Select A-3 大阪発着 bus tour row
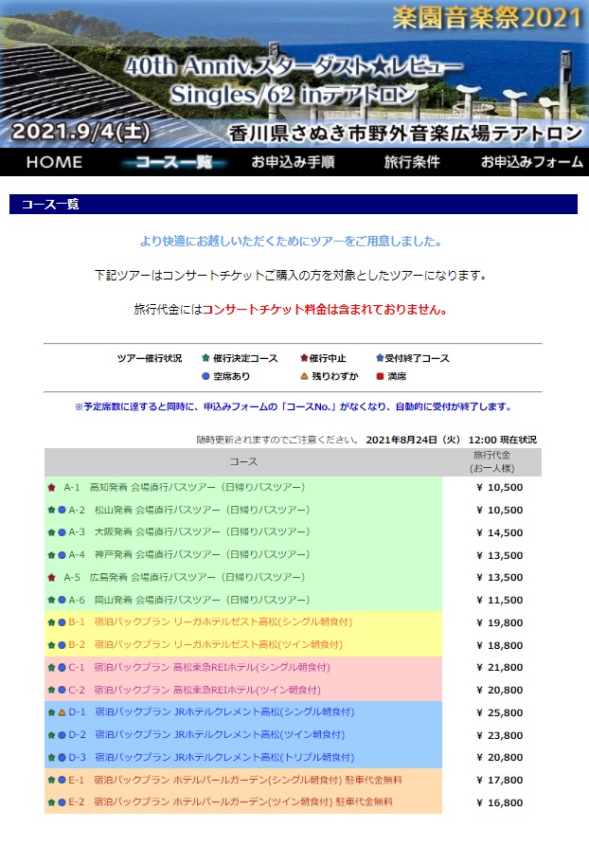Viewport: 589px width, 864px height. [243, 532]
